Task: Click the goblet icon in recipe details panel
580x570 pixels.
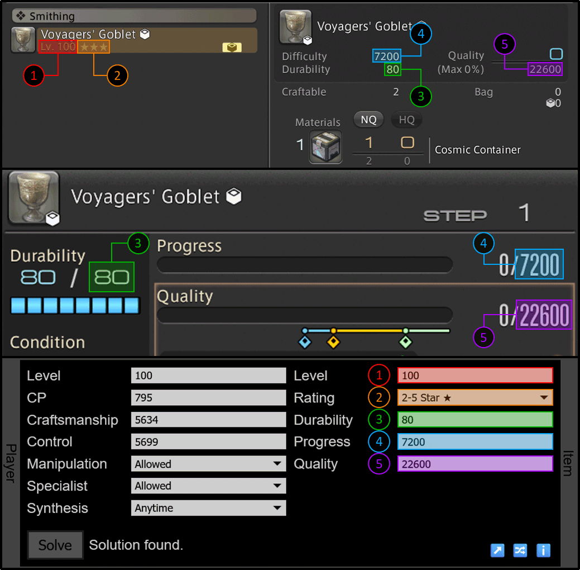Action: tap(295, 27)
